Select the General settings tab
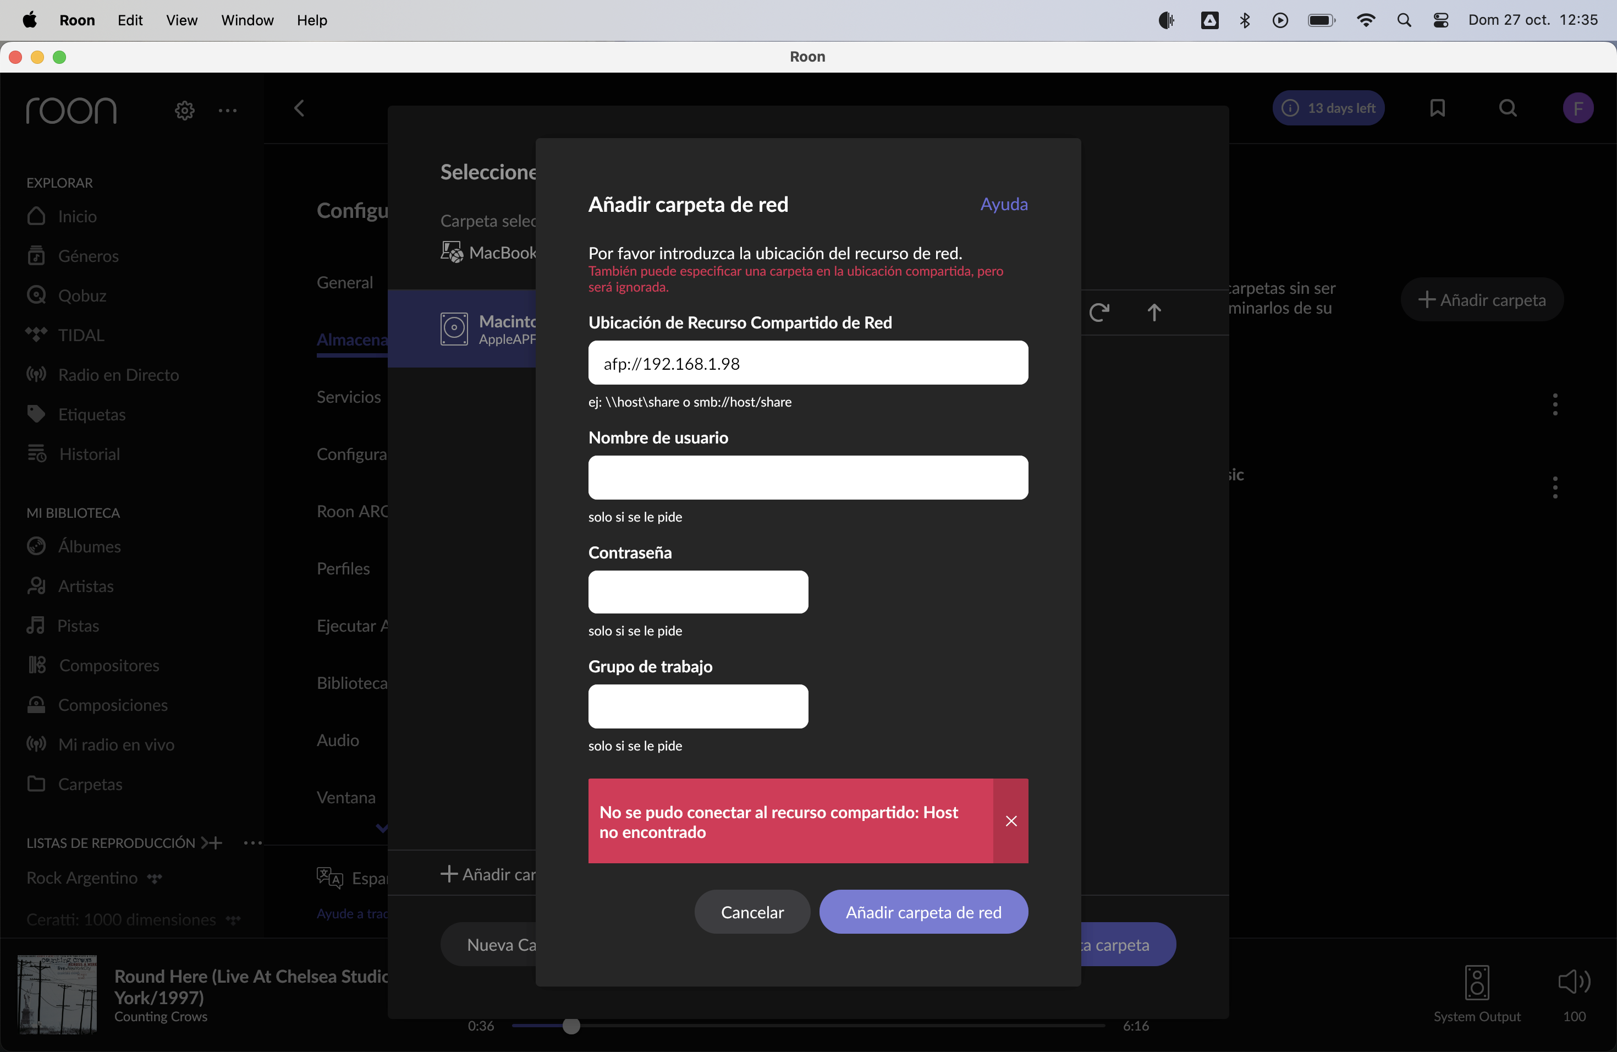The height and width of the screenshot is (1052, 1617). coord(344,282)
